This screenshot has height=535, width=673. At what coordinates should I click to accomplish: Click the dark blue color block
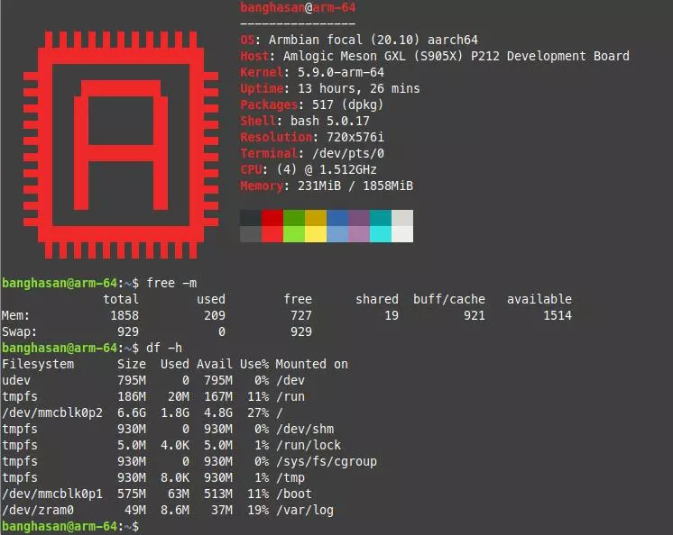tap(337, 218)
